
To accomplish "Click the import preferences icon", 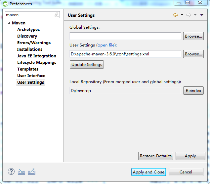I will click(21, 172).
